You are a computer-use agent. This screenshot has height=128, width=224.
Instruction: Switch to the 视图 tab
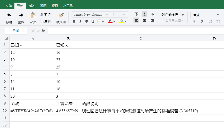43,6
